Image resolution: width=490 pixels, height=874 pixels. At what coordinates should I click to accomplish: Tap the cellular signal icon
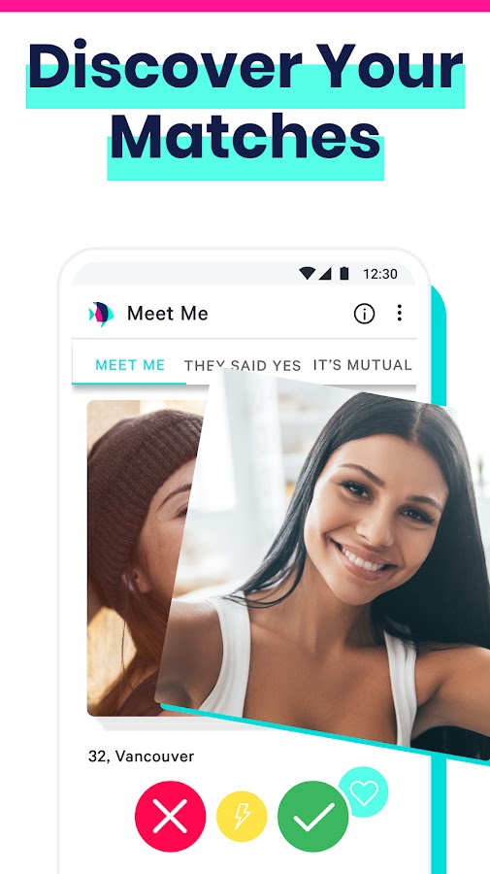(x=325, y=274)
